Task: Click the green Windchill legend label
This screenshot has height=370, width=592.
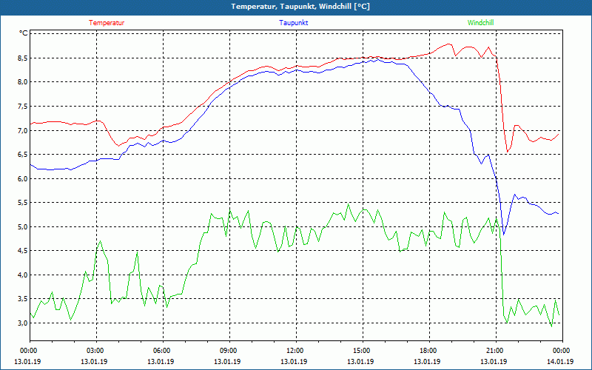Action: tap(480, 23)
